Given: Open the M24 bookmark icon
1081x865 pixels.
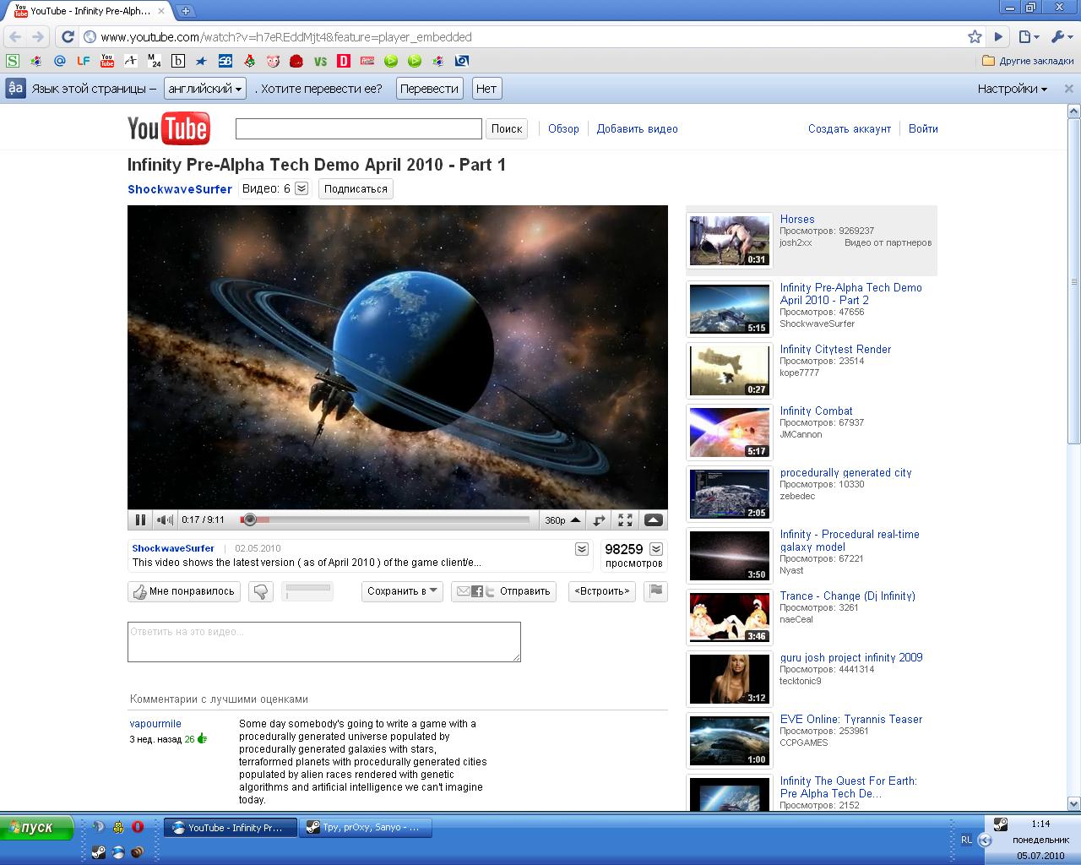Looking at the screenshot, I should [154, 61].
